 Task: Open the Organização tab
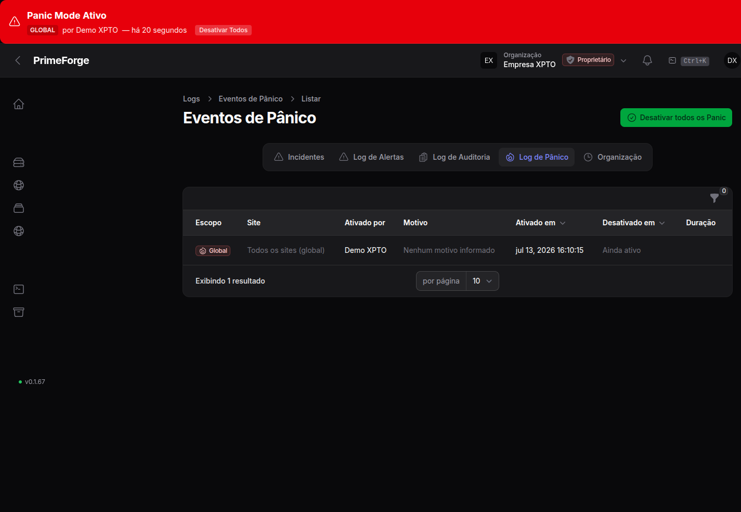(613, 157)
